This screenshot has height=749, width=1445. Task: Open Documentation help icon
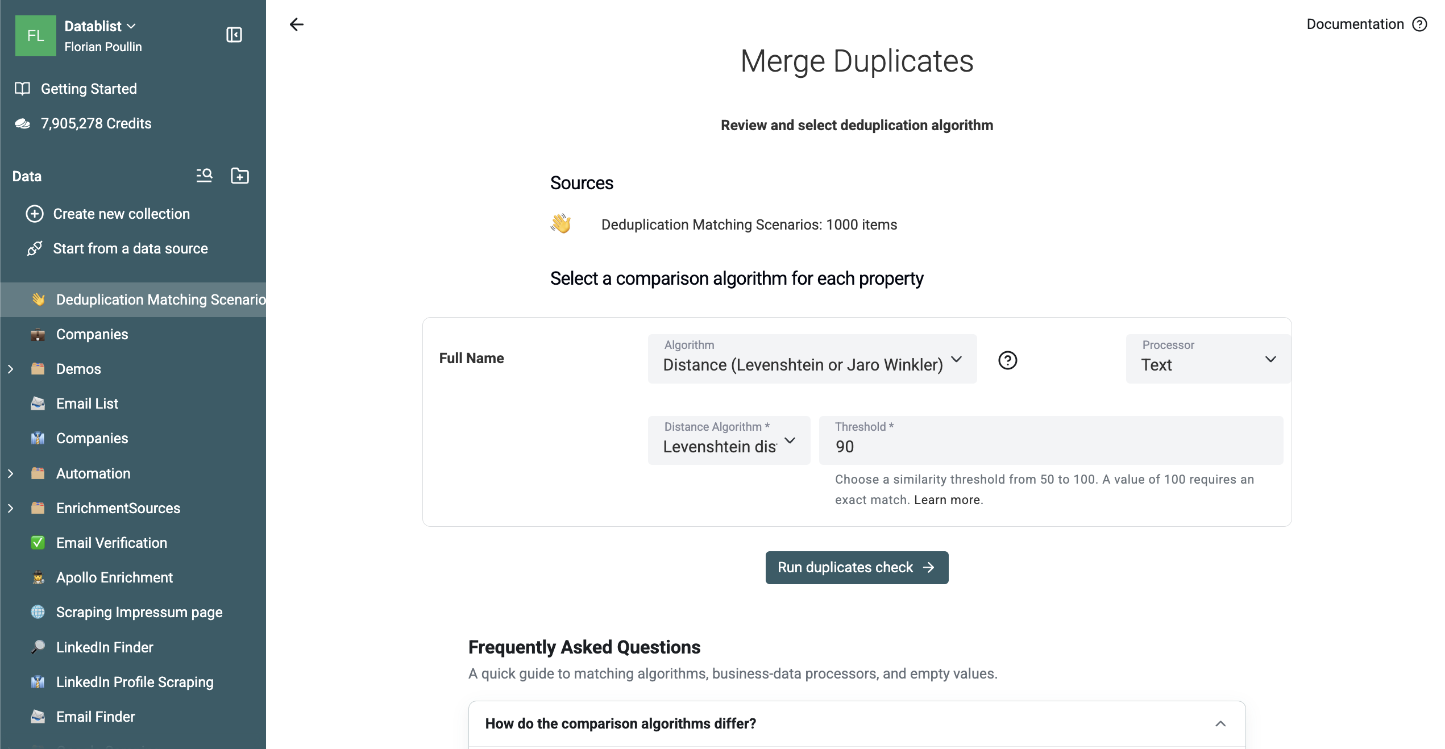1420,24
